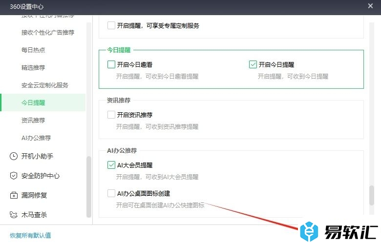The image size is (381, 244).
Task: Click the sidebar scrollbar thumb
Action: [89, 187]
